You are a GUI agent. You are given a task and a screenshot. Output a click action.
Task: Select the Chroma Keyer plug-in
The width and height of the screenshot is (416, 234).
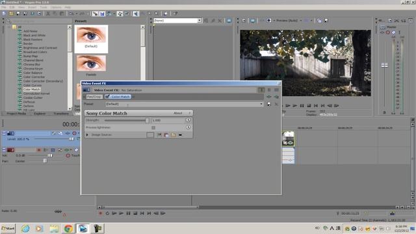pos(33,68)
